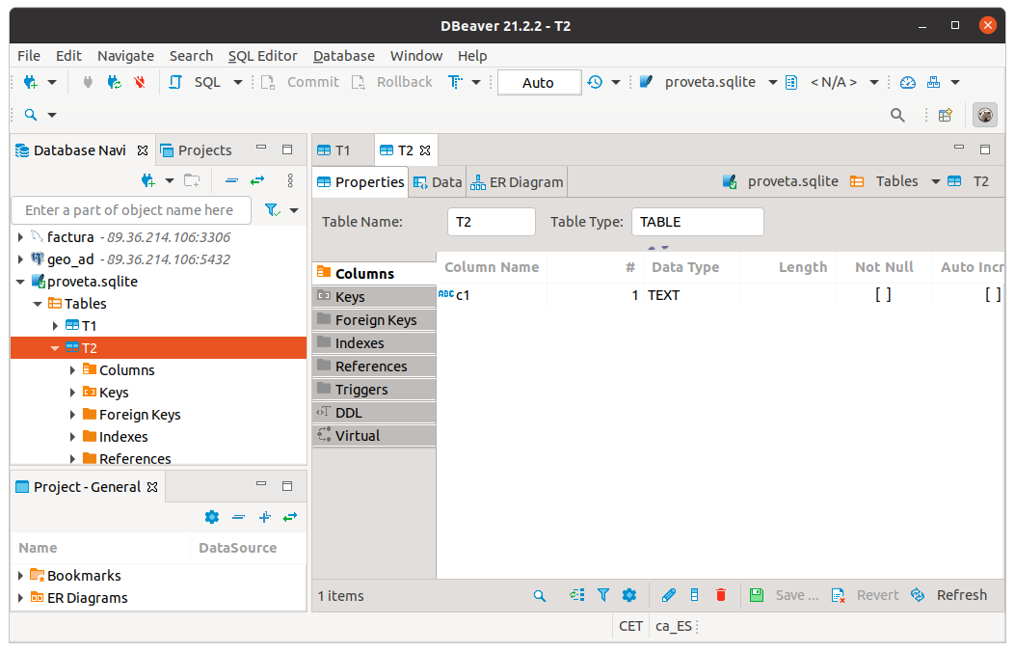The height and width of the screenshot is (652, 1015).
Task: Click the filter funnel icon in bottom toolbar
Action: pos(603,595)
